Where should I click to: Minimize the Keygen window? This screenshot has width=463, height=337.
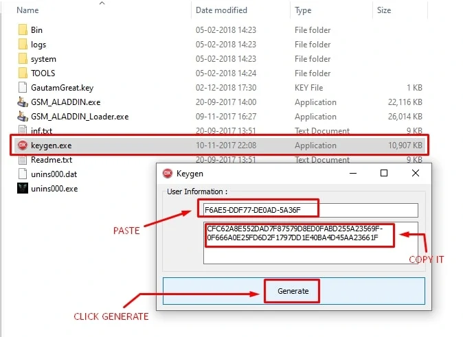[353, 173]
